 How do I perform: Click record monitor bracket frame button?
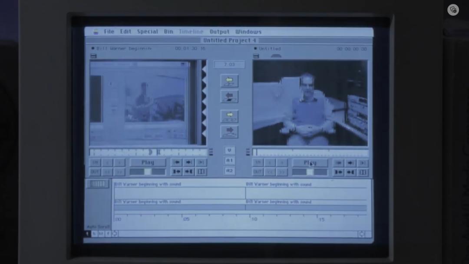tap(363, 172)
